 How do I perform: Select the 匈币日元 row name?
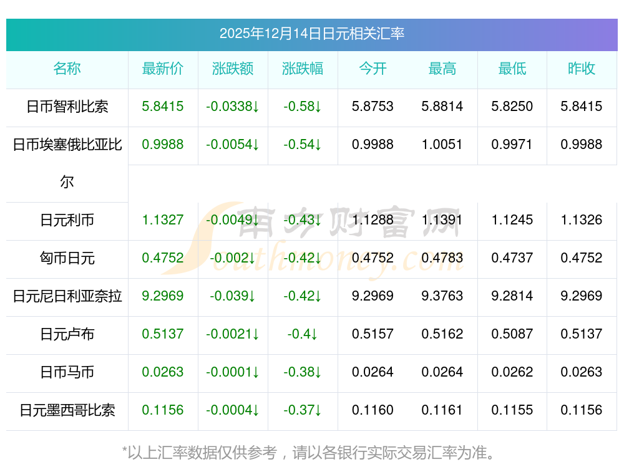click(x=67, y=259)
